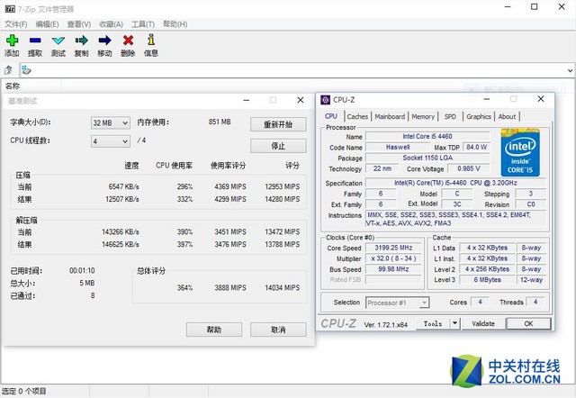This screenshot has width=576, height=398.
Task: Click the Validate button in CPU-Z
Action: [x=483, y=323]
